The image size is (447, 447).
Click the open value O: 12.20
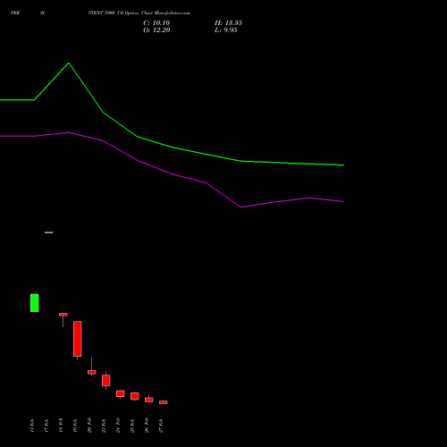(156, 30)
